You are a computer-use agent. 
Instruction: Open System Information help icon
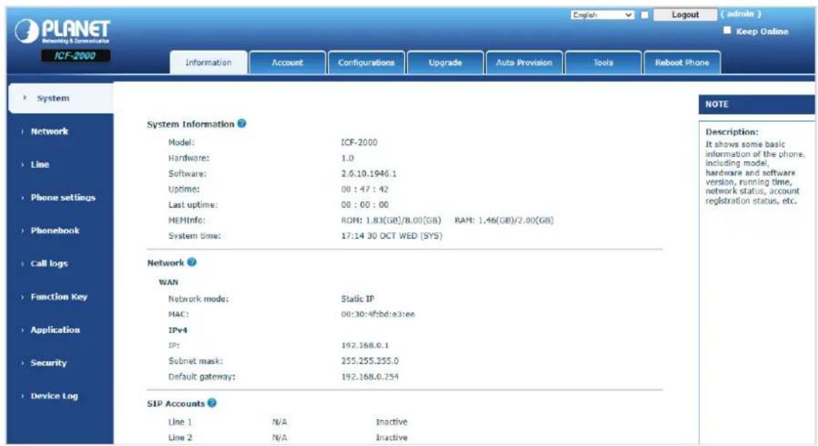(x=243, y=124)
